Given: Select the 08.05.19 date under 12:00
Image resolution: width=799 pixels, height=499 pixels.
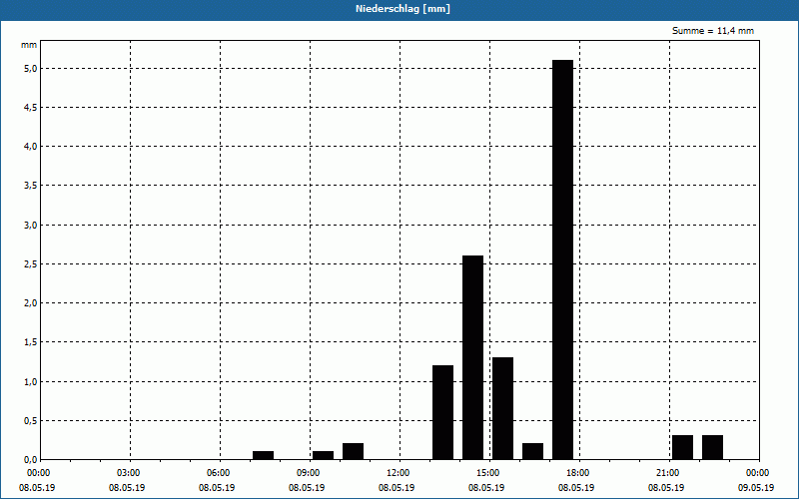Looking at the screenshot, I should pos(397,488).
